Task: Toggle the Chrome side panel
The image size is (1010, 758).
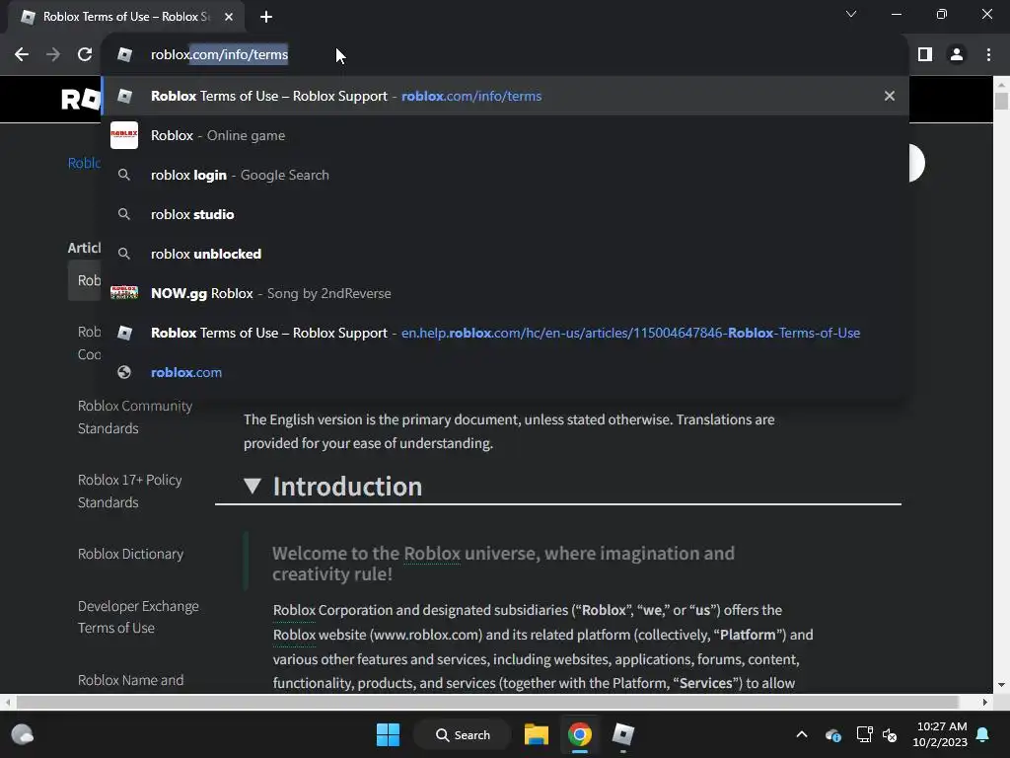Action: click(x=925, y=55)
